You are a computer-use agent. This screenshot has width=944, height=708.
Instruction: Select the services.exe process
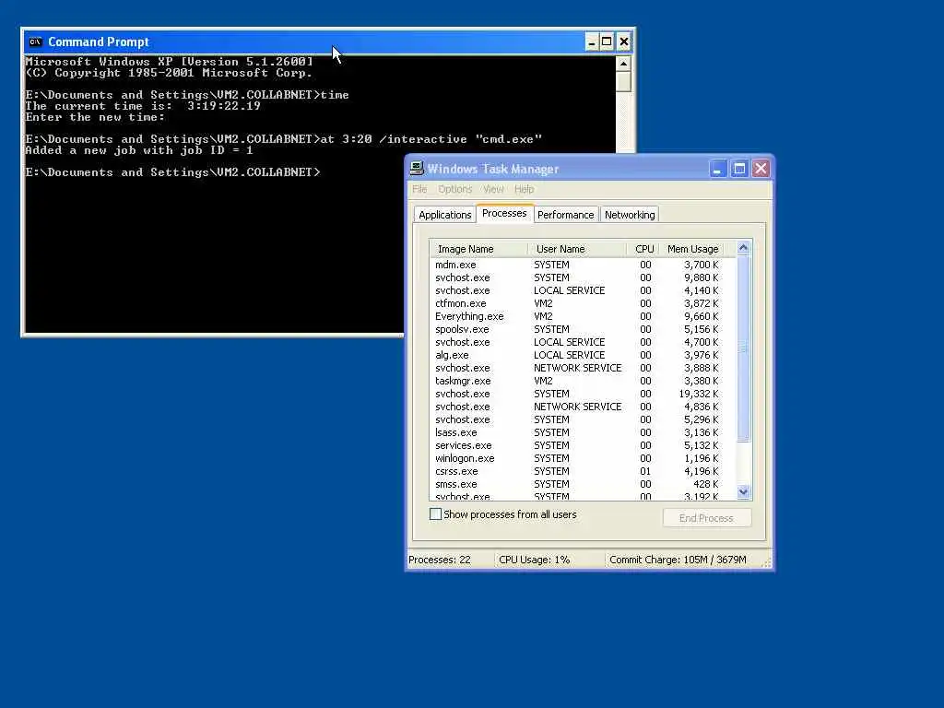[583, 445]
